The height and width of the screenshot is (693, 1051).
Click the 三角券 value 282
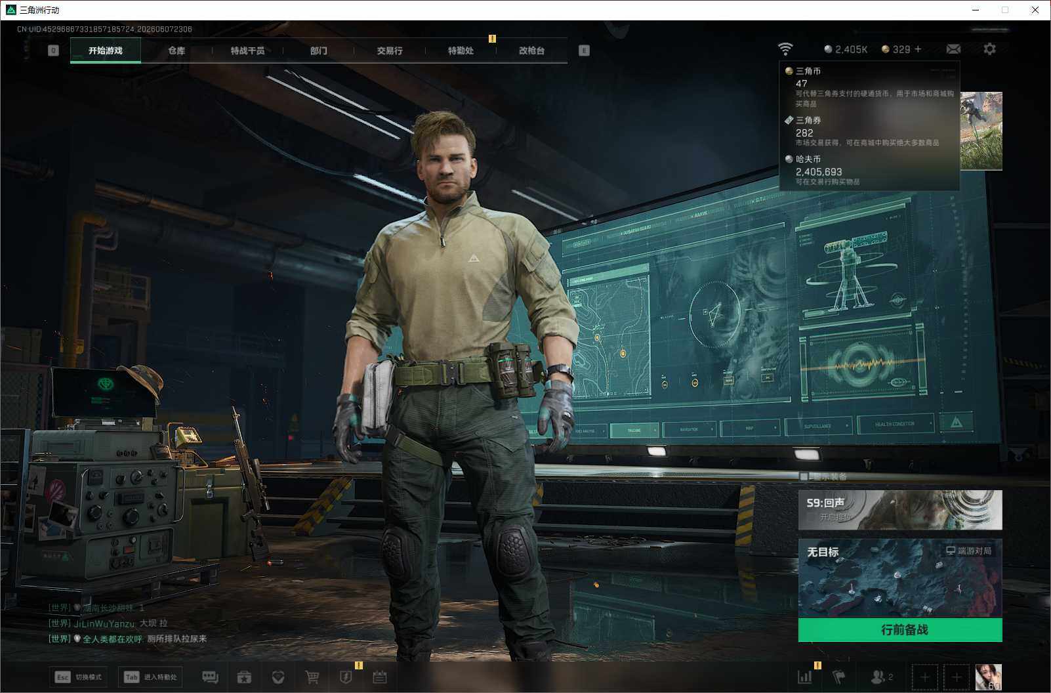click(804, 133)
